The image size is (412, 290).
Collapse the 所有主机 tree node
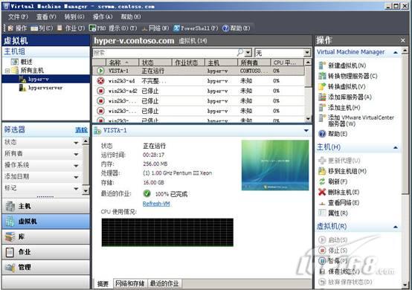coord(7,71)
